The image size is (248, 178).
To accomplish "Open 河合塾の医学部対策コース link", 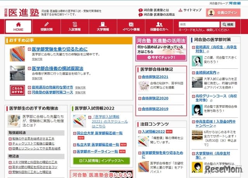I will [x=52, y=92].
